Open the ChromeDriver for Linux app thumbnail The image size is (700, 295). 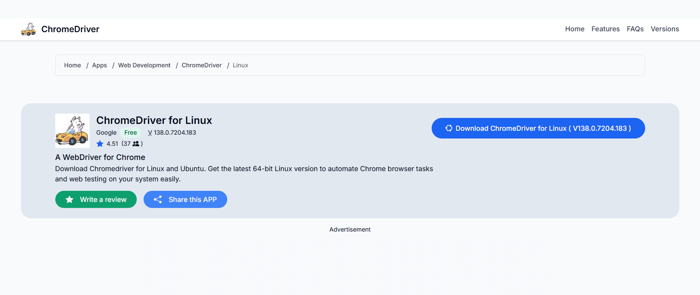pos(72,131)
